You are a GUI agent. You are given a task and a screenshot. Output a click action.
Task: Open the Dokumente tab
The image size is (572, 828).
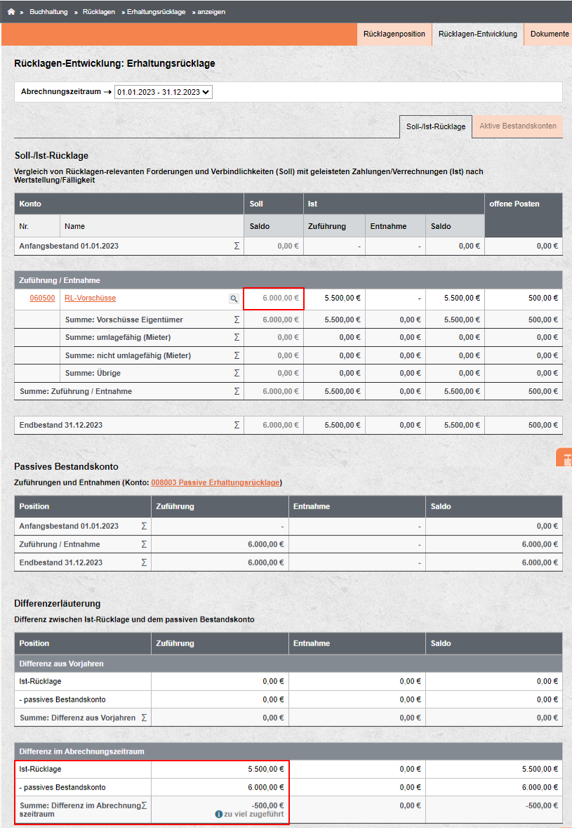pos(549,34)
